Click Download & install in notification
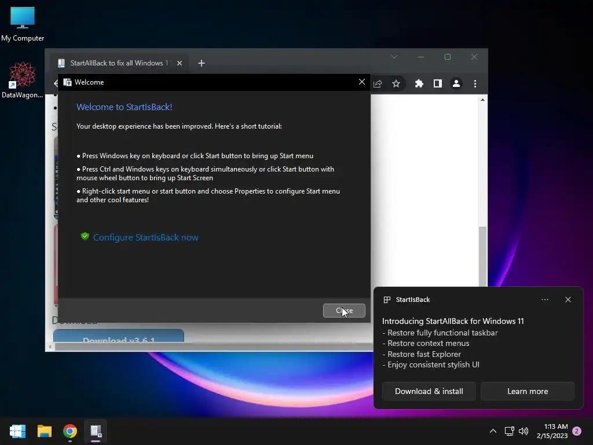593x445 pixels. pyautogui.click(x=429, y=391)
